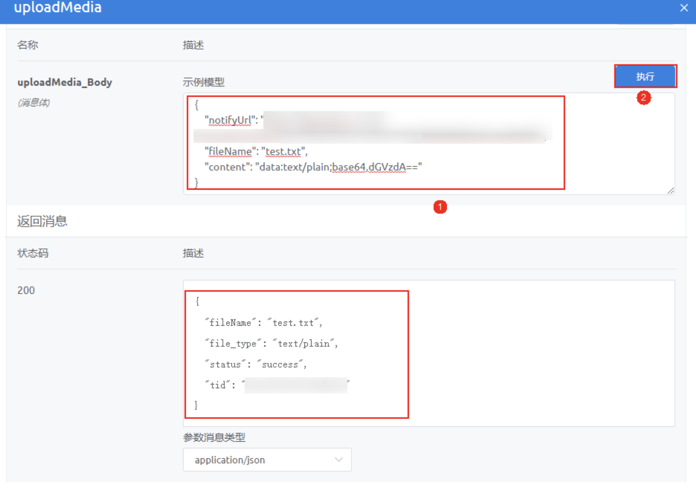Open the application/json message type dropdown
696x503 pixels.
pos(267,459)
